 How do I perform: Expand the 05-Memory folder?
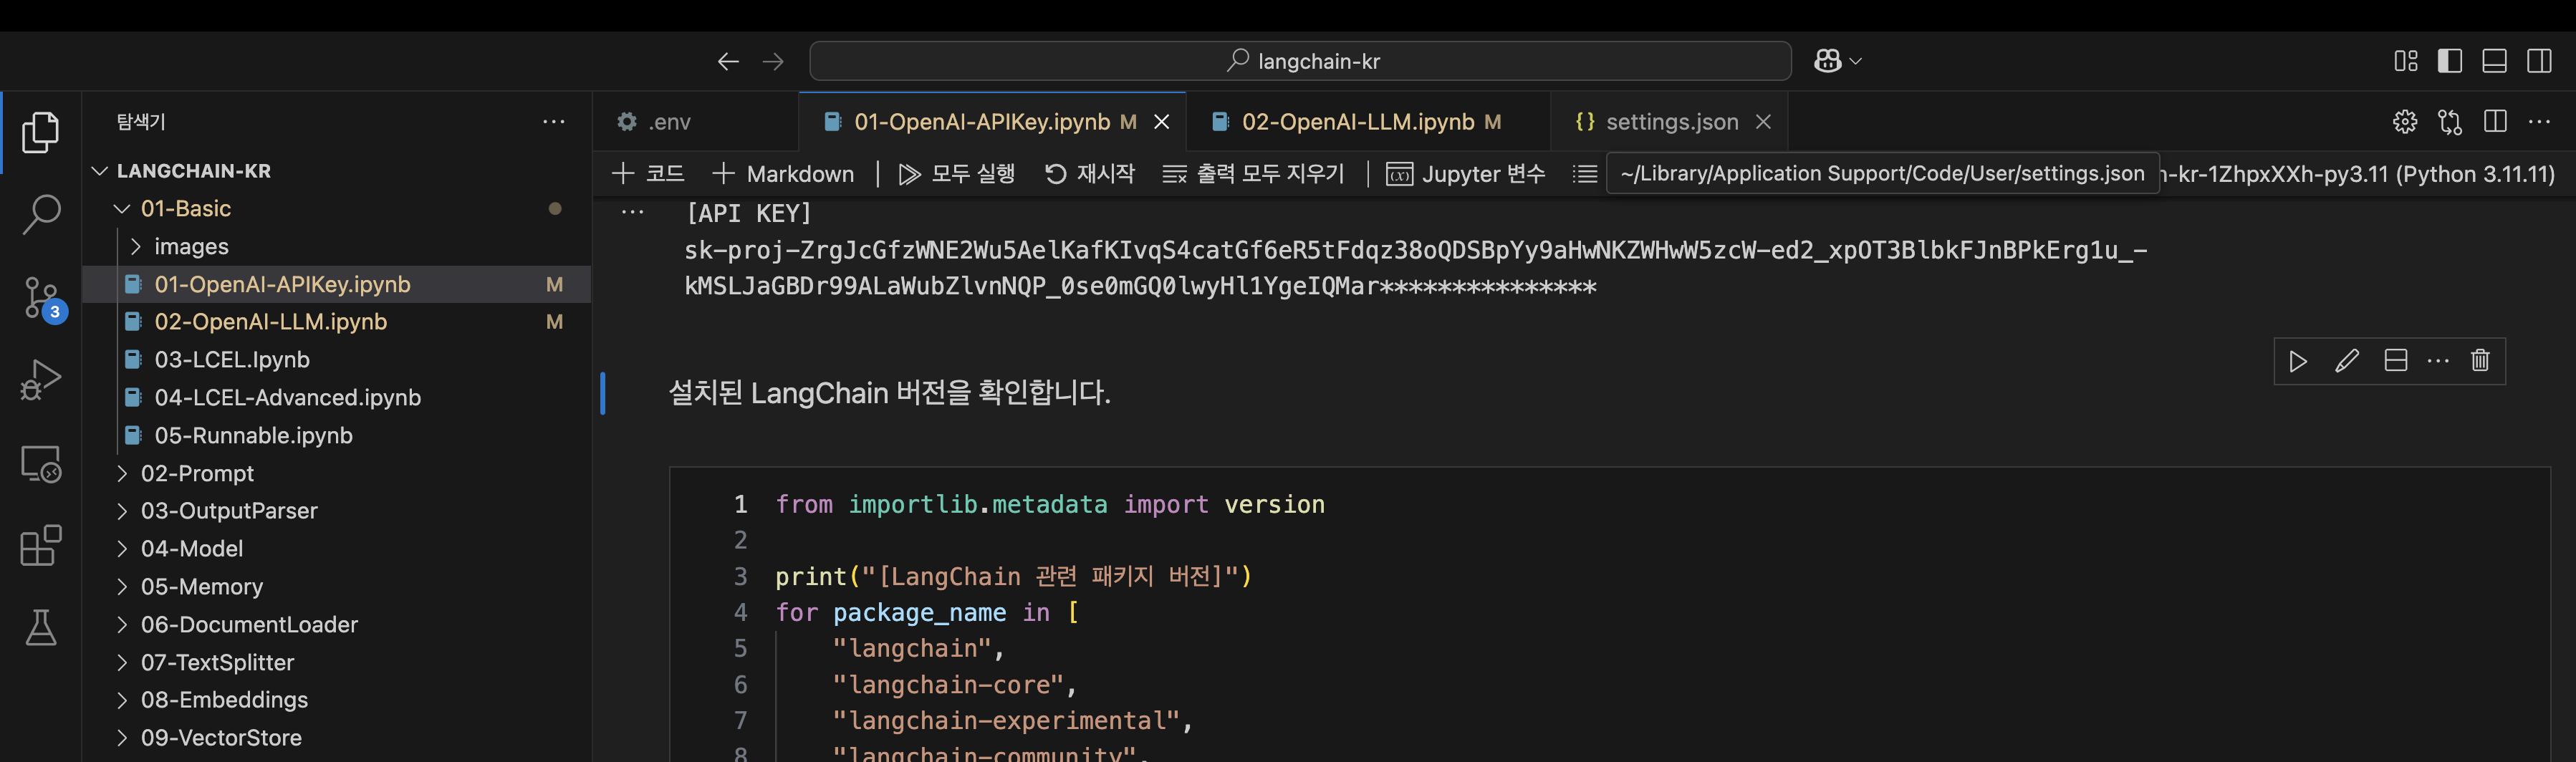click(x=336, y=587)
